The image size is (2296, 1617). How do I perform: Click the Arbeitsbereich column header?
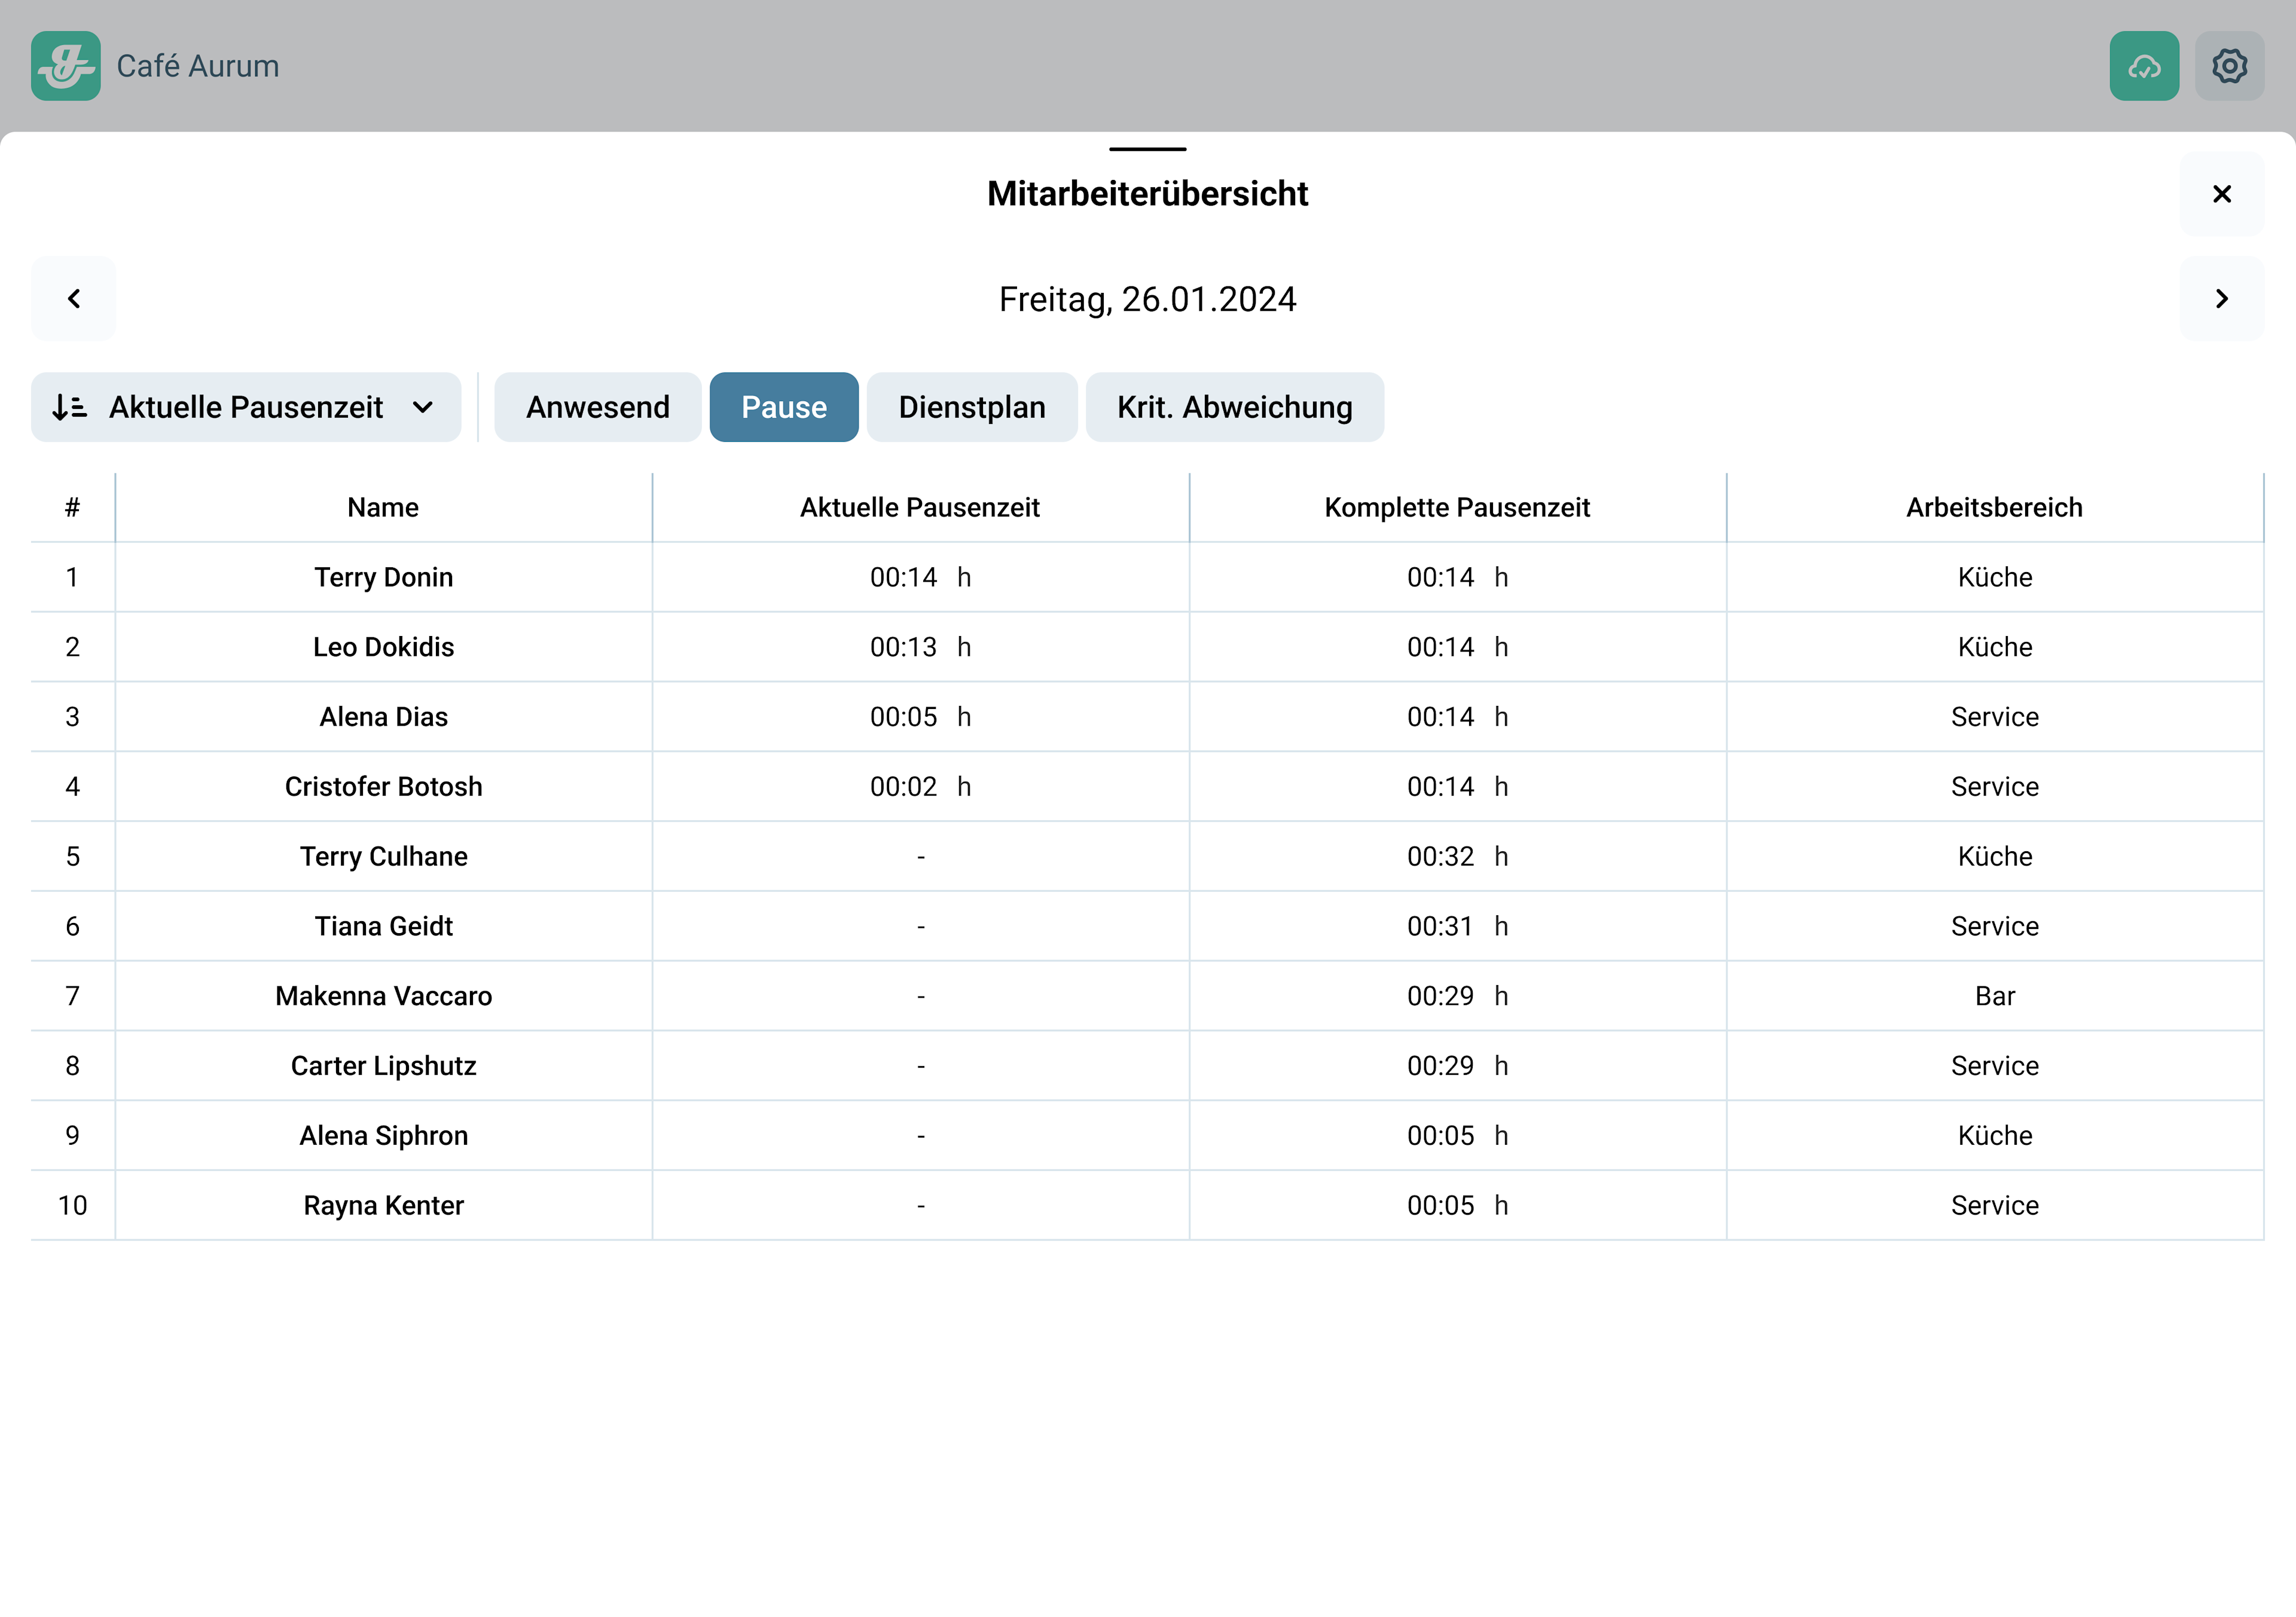pyautogui.click(x=1993, y=508)
